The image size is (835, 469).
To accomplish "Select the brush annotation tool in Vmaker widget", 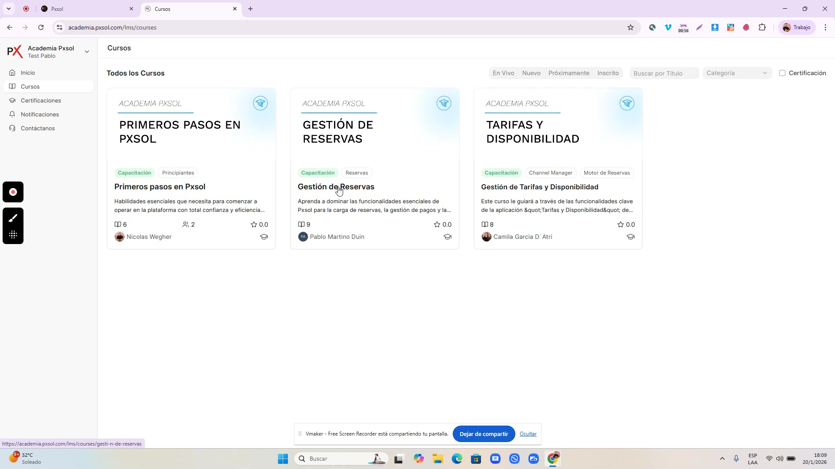I will [x=13, y=218].
